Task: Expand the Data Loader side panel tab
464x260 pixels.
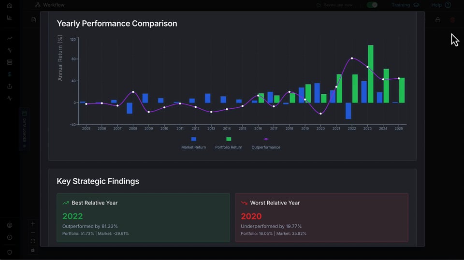Action: tap(25, 129)
